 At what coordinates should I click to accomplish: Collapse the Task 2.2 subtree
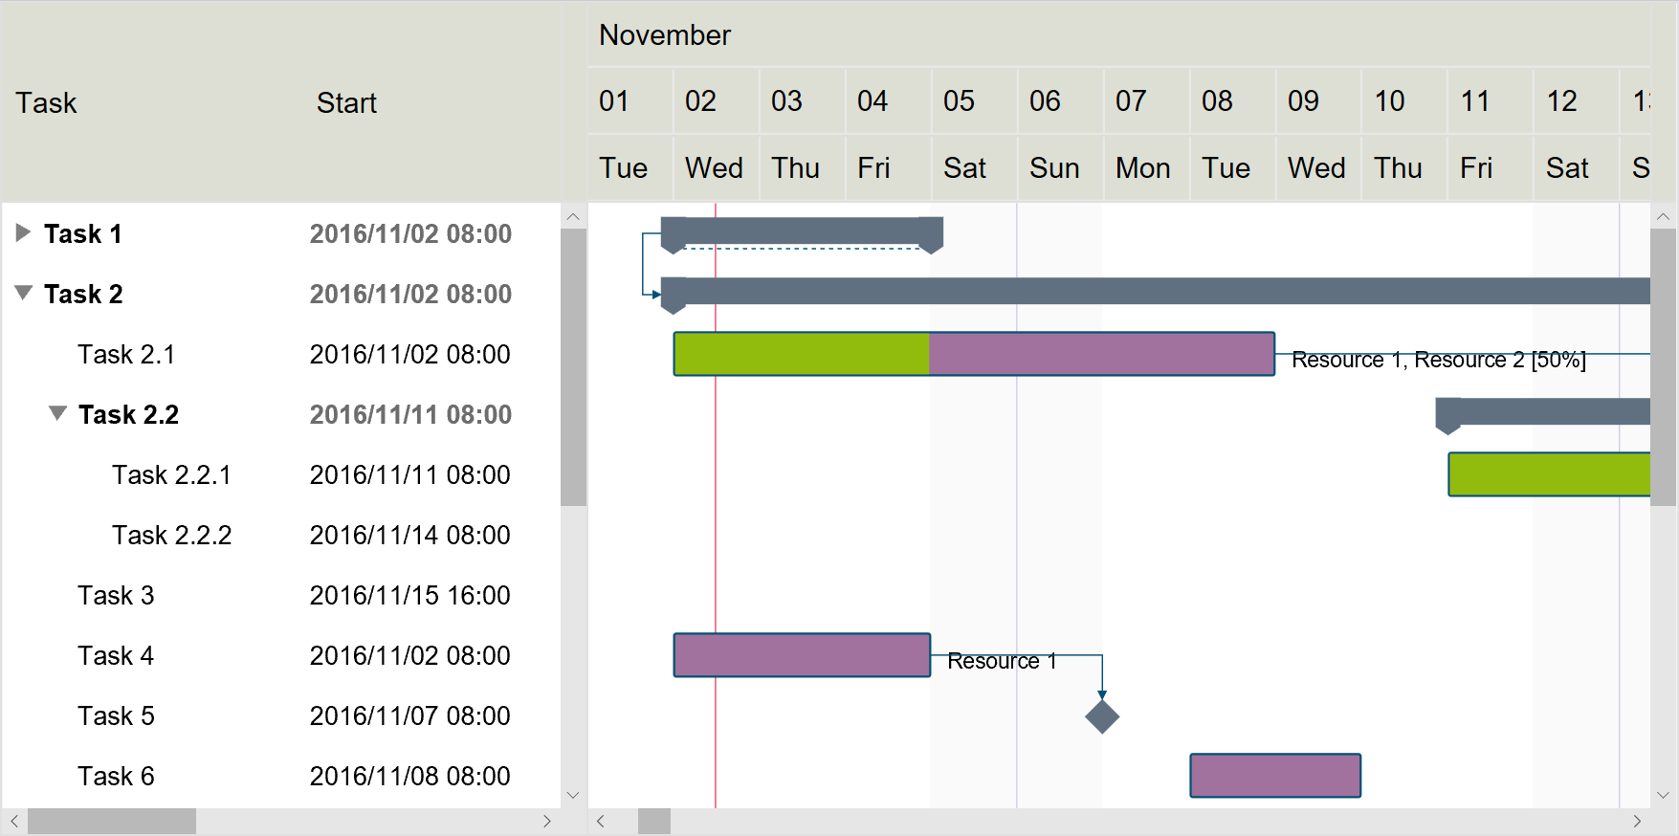tap(57, 414)
